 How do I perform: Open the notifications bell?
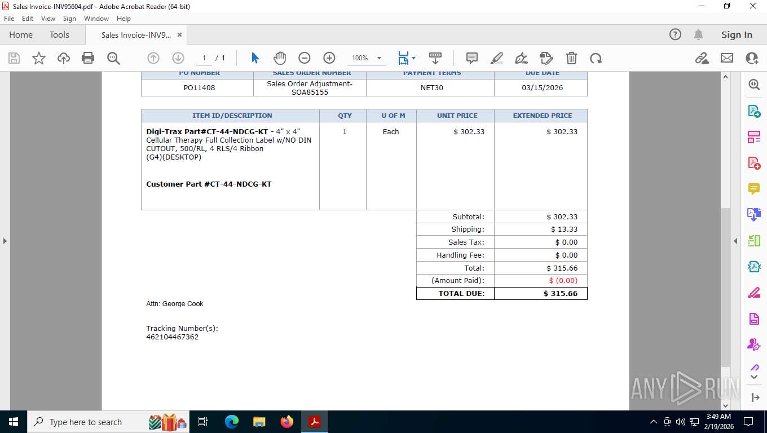point(698,34)
